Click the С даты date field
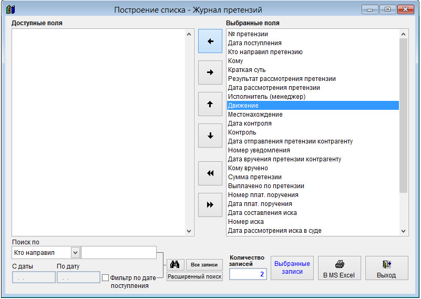Screen dimensions: 421x299 point(34,277)
